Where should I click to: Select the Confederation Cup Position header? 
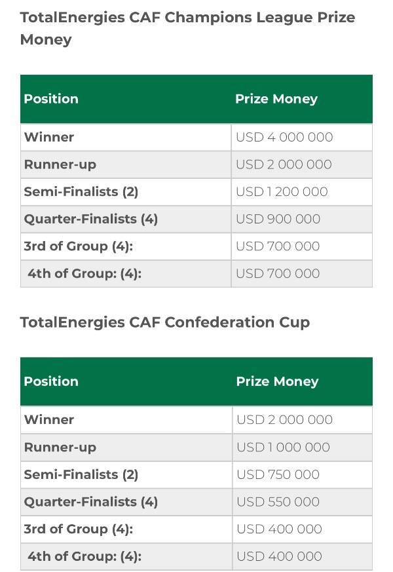pyautogui.click(x=51, y=381)
